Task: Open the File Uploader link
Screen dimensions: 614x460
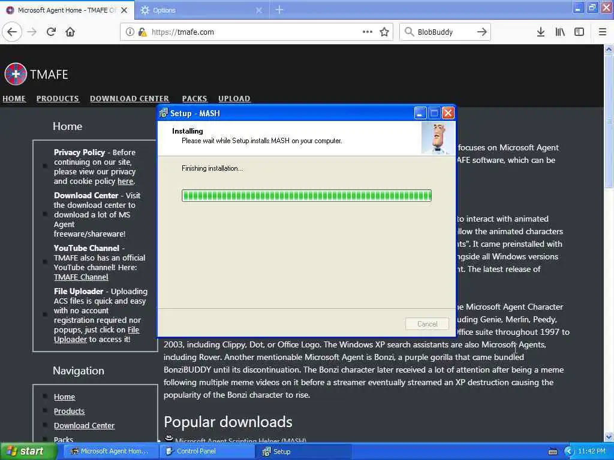Action: pos(97,334)
